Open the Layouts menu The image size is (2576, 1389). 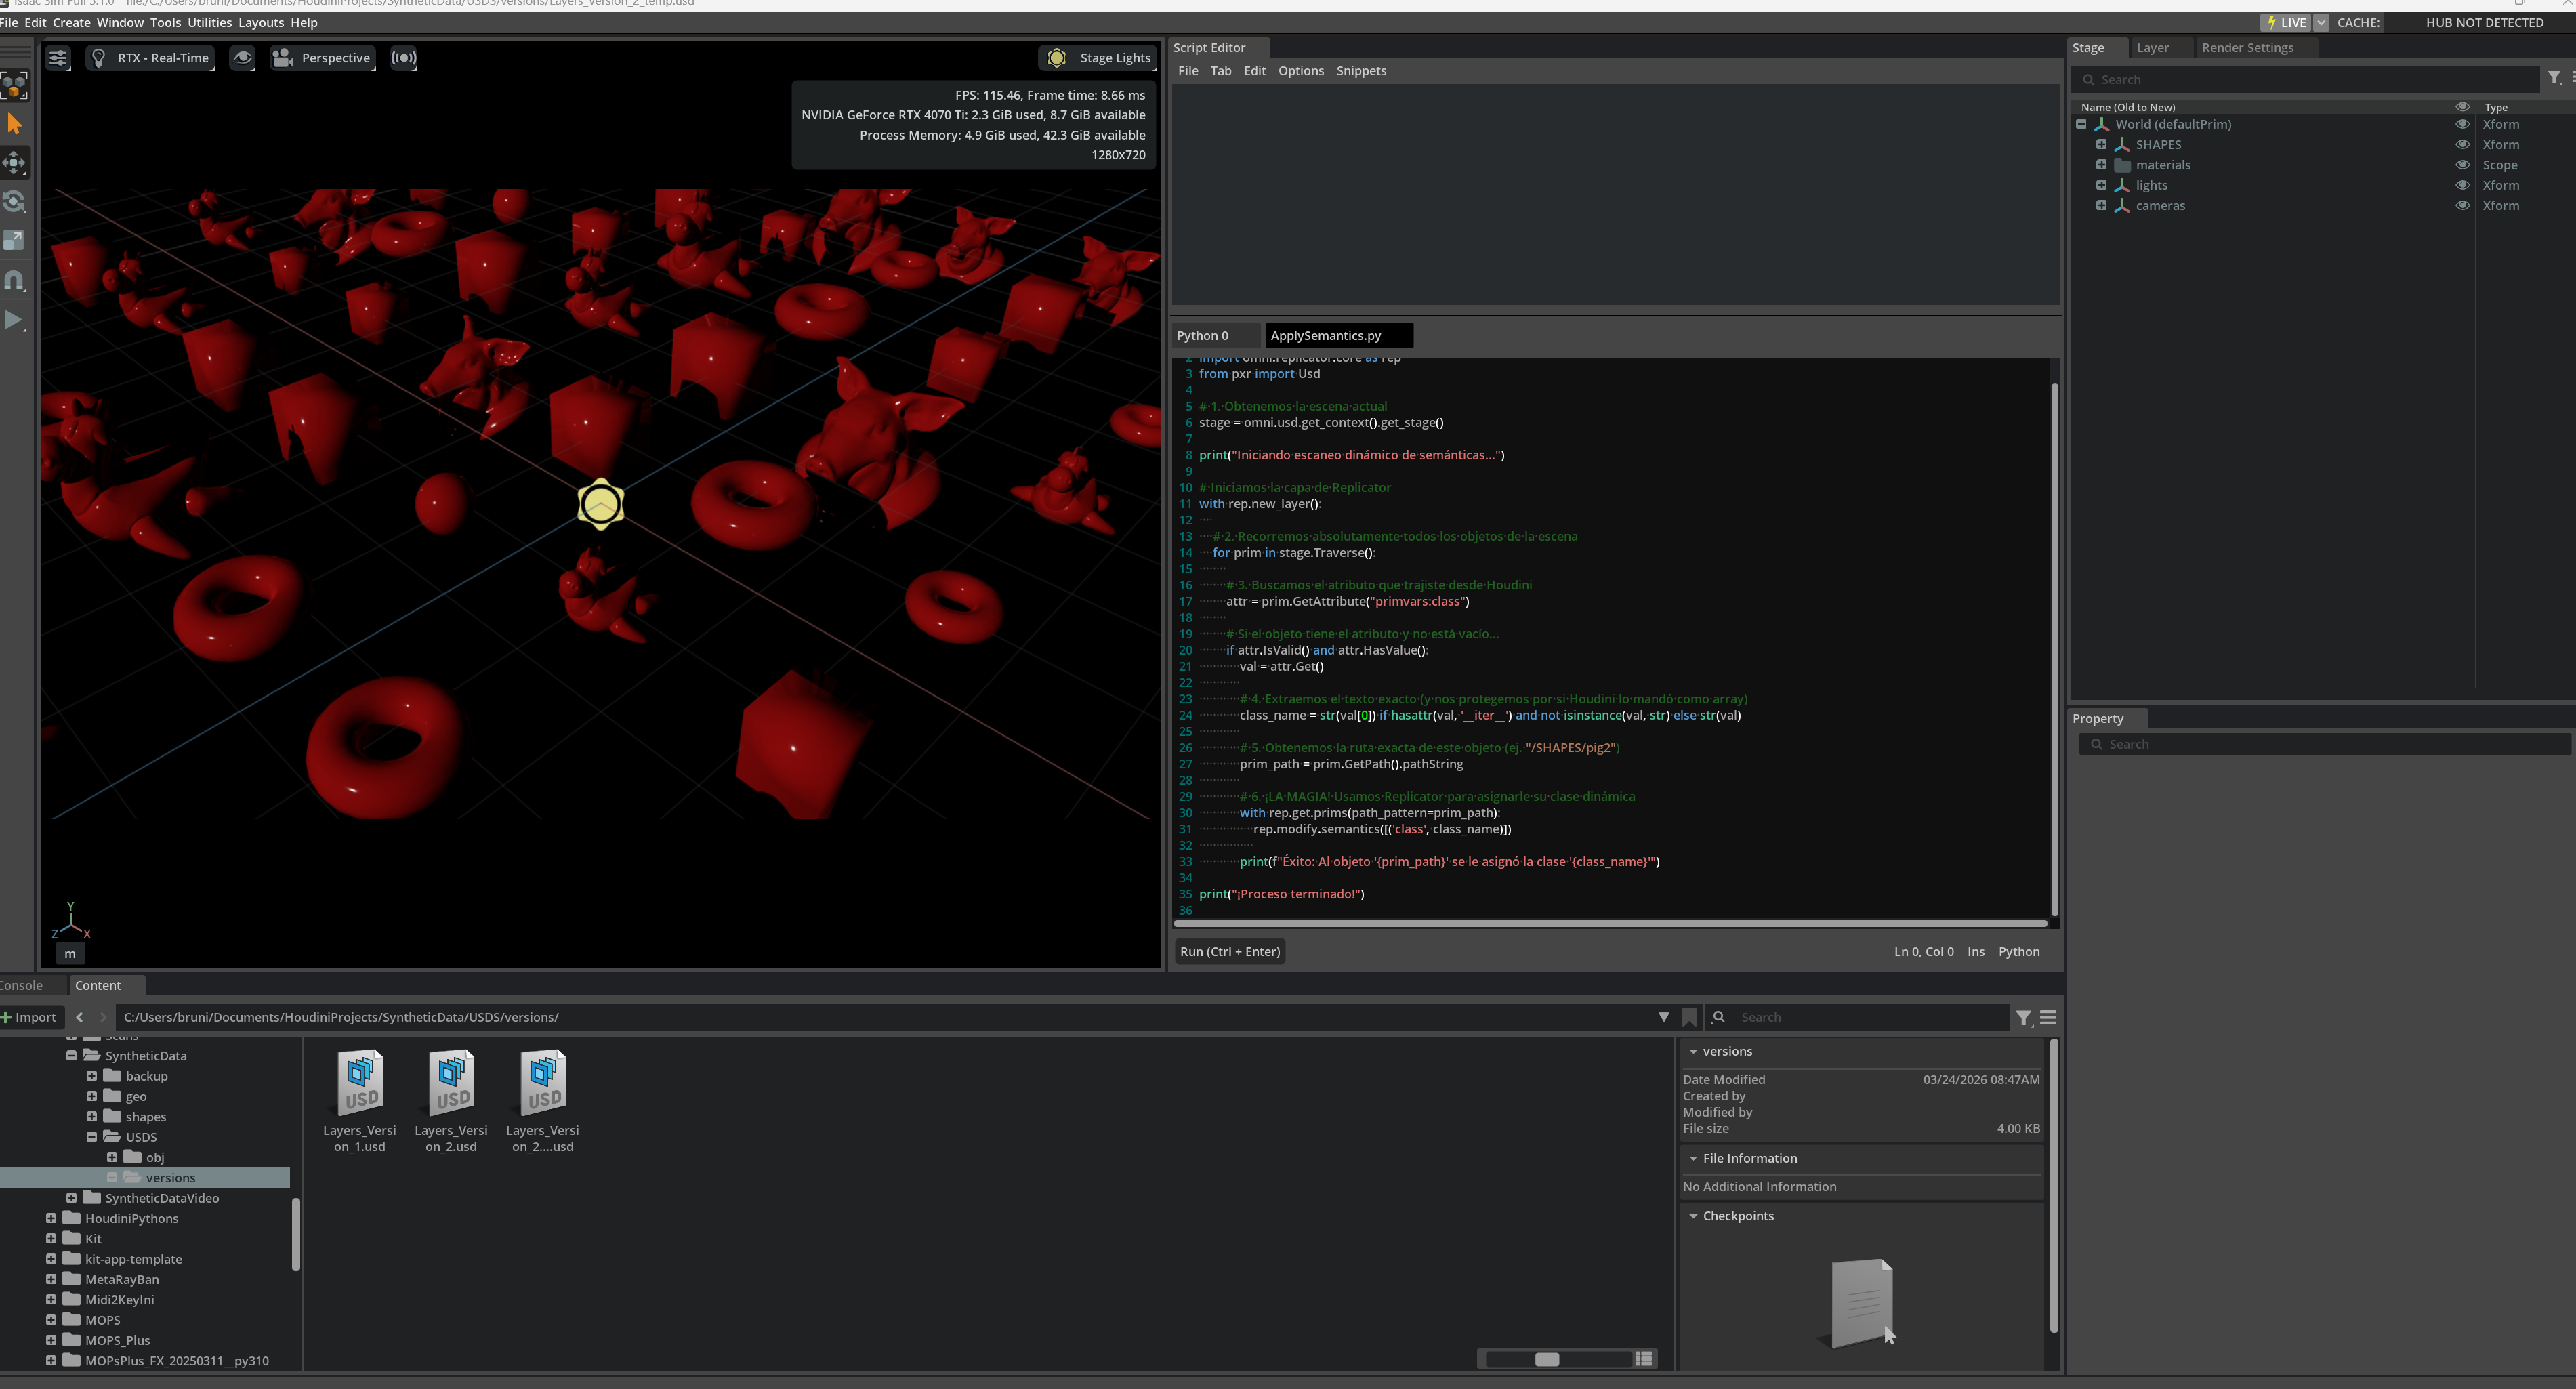pos(261,22)
